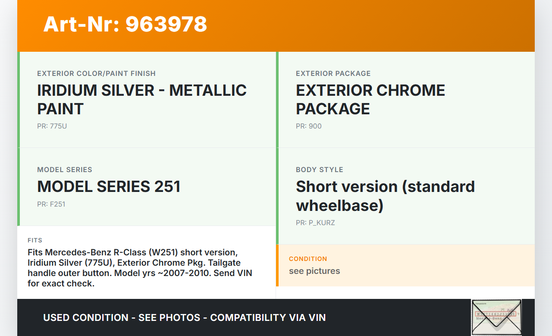
Task: Click the Body Style label
Action: point(319,170)
